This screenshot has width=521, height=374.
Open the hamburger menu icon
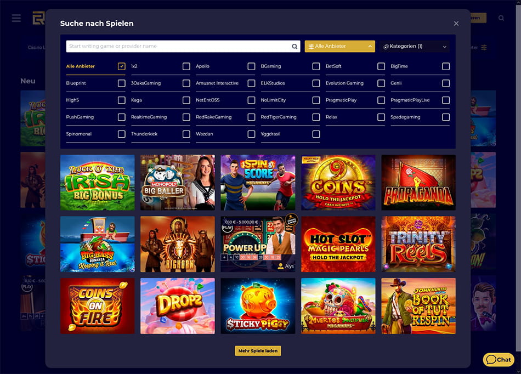(16, 18)
